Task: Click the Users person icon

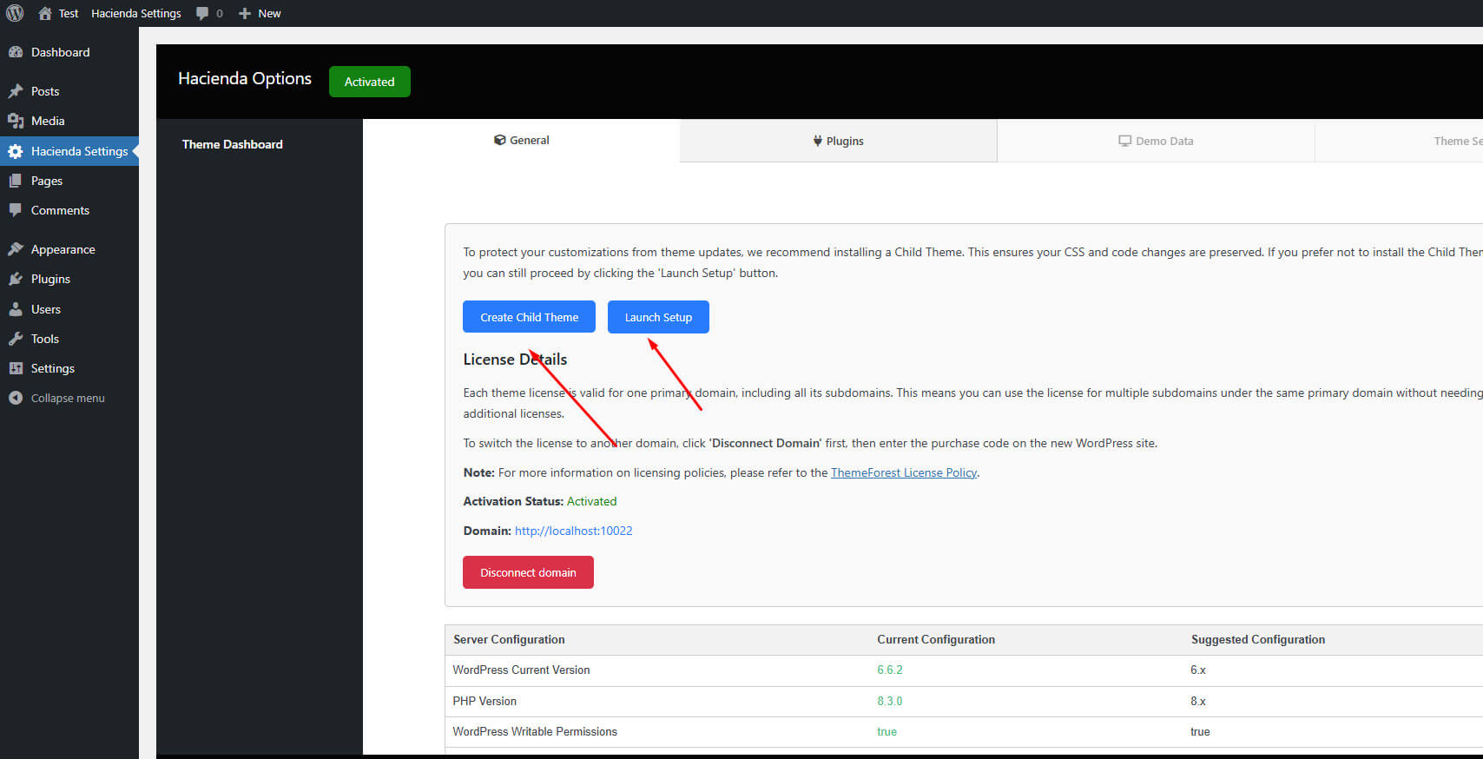Action: pyautogui.click(x=16, y=309)
